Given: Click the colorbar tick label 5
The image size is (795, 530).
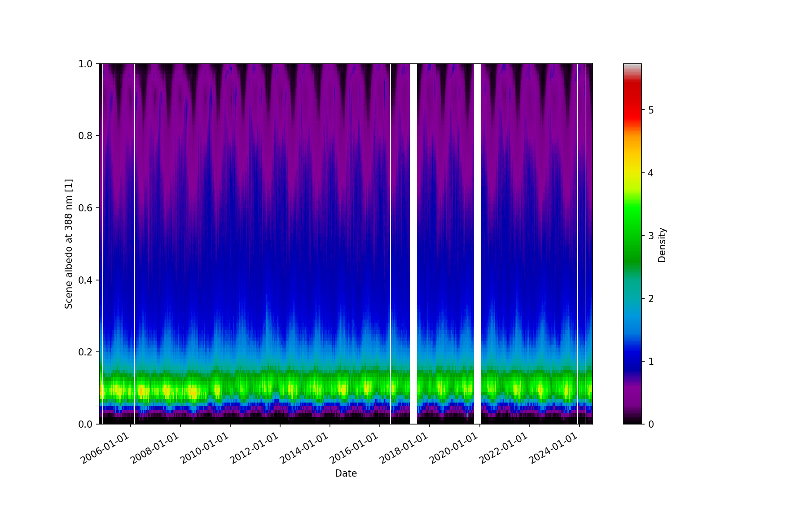Looking at the screenshot, I should (651, 110).
